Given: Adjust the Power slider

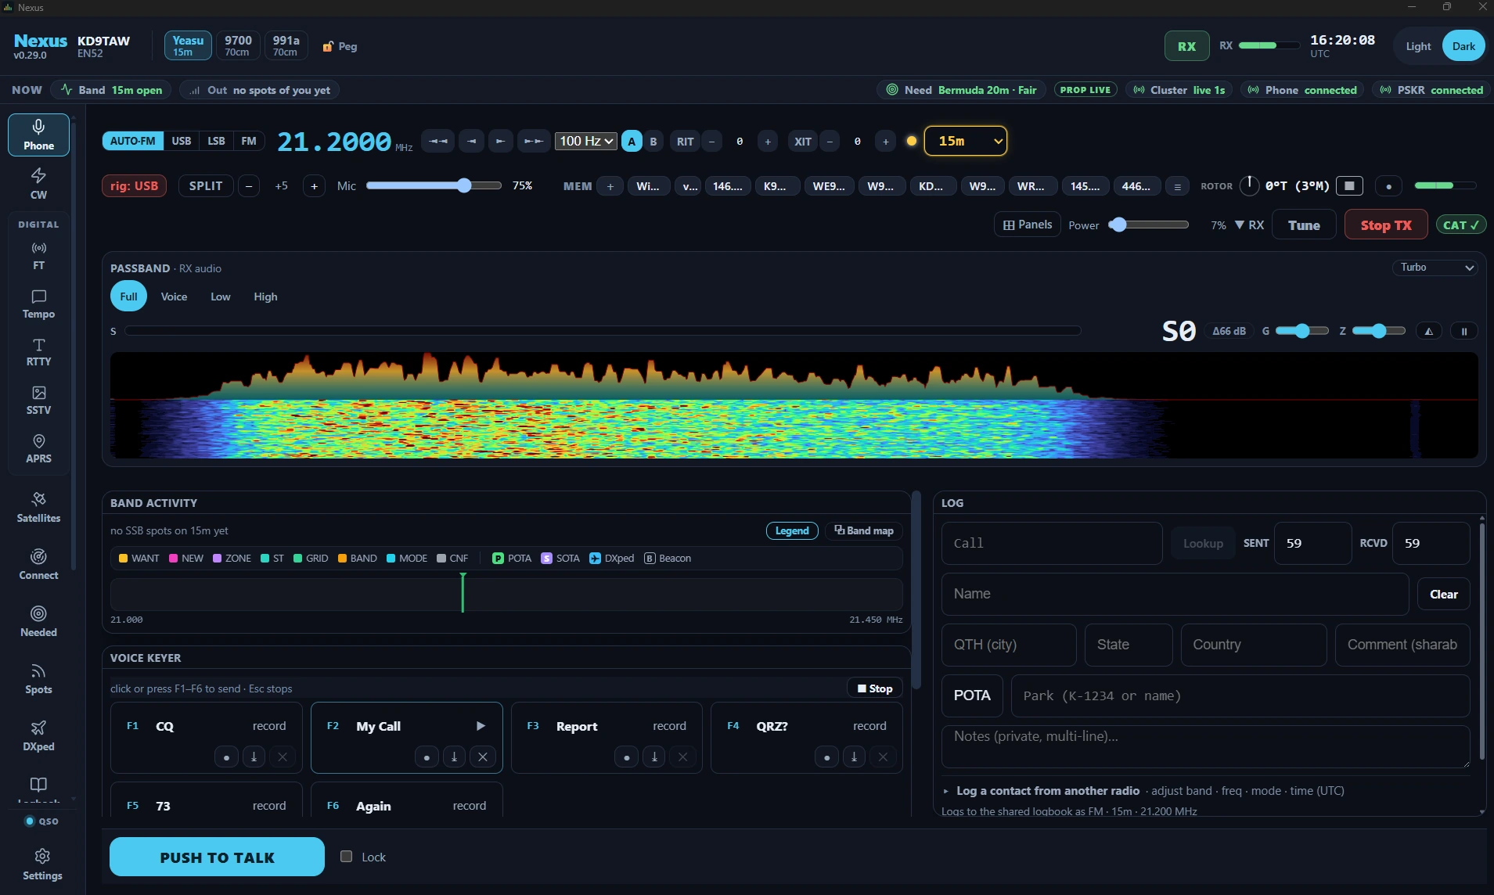Looking at the screenshot, I should pyautogui.click(x=1149, y=225).
